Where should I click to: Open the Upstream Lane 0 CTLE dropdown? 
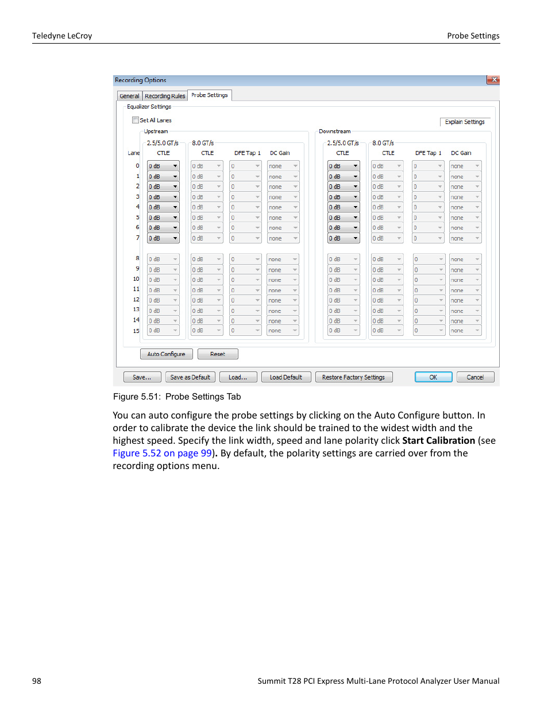163,165
